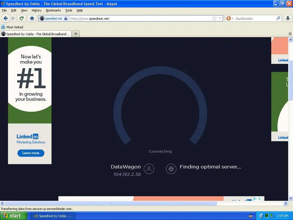Click the DataWagon user profile icon
The height and width of the screenshot is (220, 293).
[149, 169]
